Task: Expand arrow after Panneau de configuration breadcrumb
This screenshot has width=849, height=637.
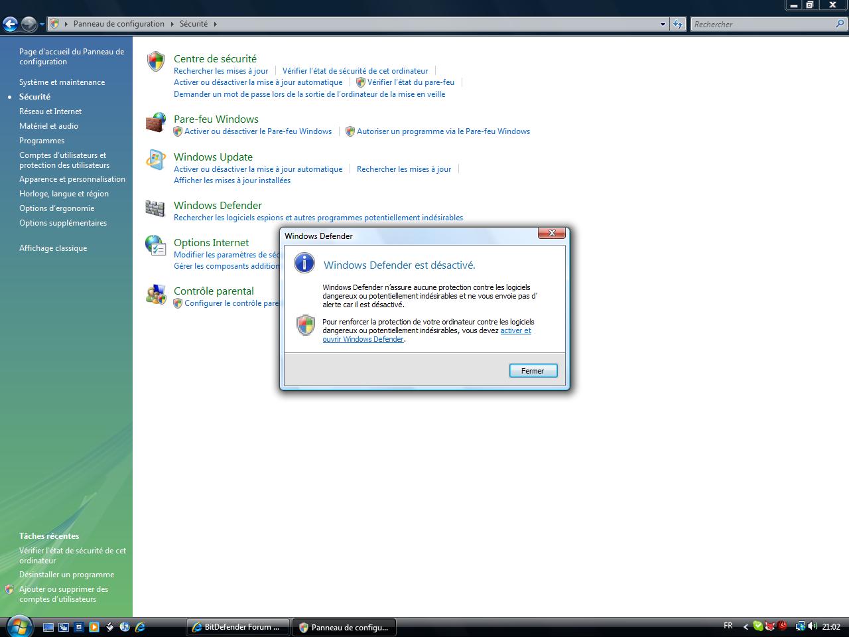Action: point(172,24)
